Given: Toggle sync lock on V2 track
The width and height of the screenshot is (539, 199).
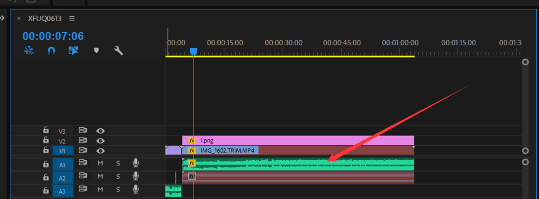Looking at the screenshot, I should 83,140.
